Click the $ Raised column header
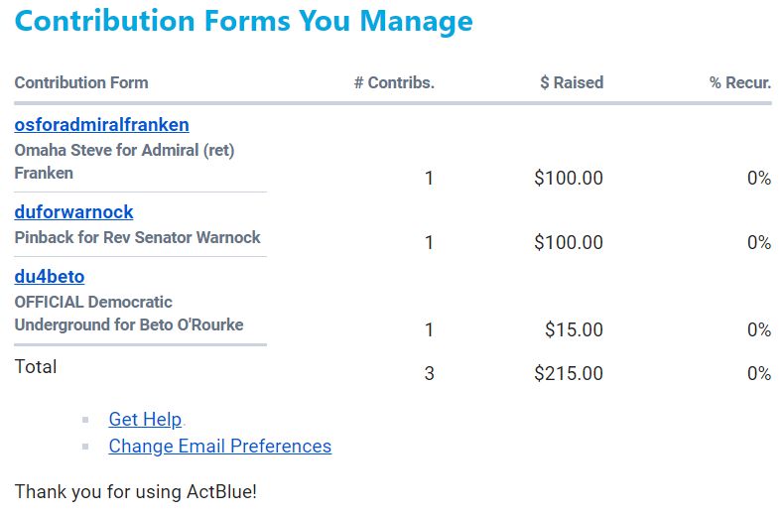 click(x=572, y=82)
